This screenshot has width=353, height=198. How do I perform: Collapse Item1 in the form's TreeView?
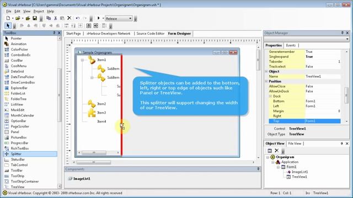tap(82, 60)
